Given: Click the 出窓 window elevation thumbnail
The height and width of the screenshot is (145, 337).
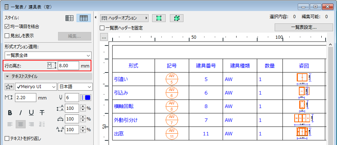Looking at the screenshot, I should click(304, 133).
